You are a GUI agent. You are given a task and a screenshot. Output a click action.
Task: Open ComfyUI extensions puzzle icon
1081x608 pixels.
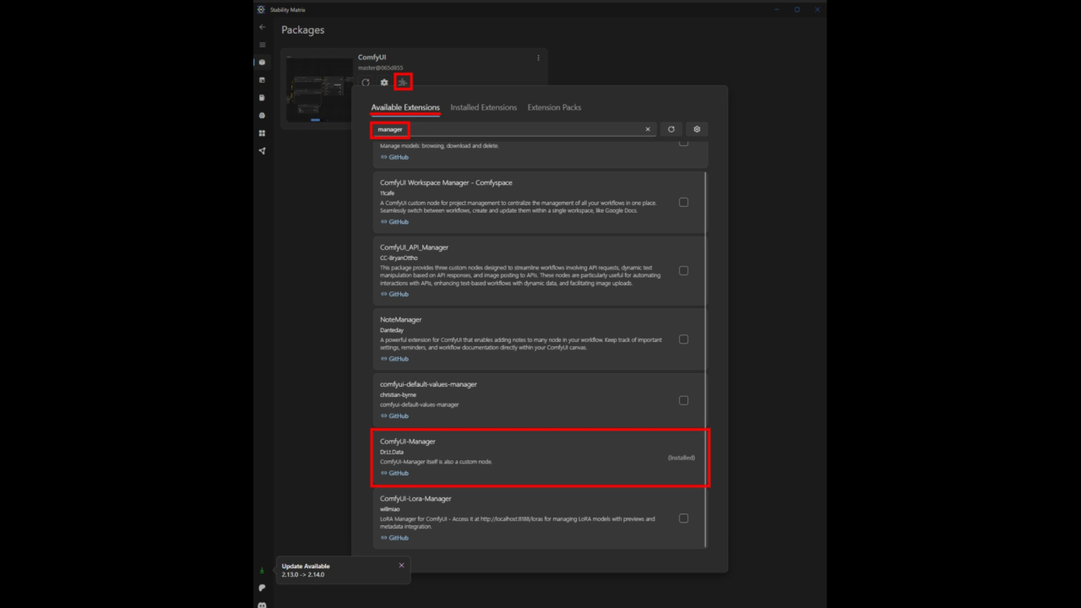pyautogui.click(x=403, y=82)
